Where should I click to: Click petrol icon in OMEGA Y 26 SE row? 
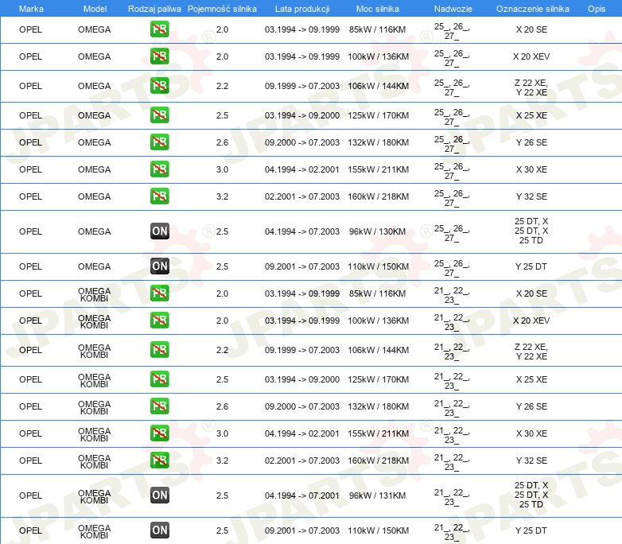(159, 142)
